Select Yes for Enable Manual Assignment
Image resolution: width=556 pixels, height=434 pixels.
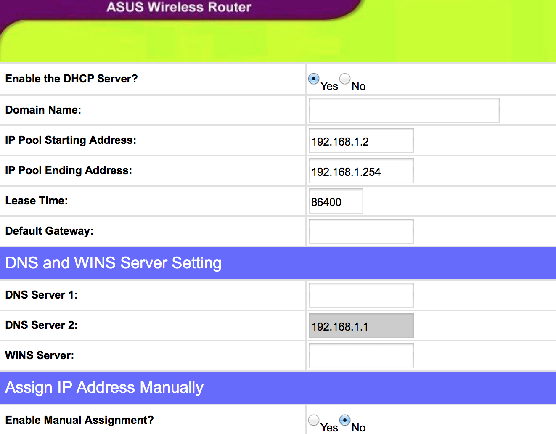coord(314,420)
